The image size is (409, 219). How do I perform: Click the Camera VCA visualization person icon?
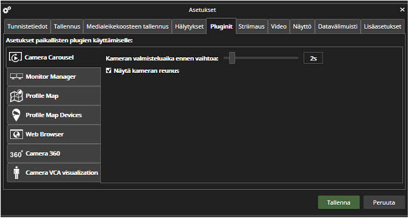click(17, 173)
